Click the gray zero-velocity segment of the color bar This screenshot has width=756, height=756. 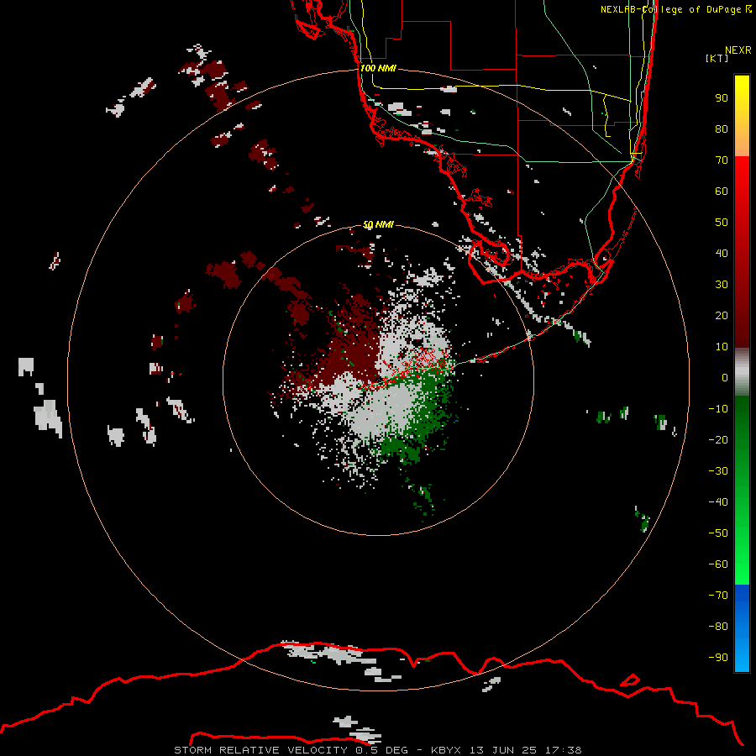[x=742, y=372]
